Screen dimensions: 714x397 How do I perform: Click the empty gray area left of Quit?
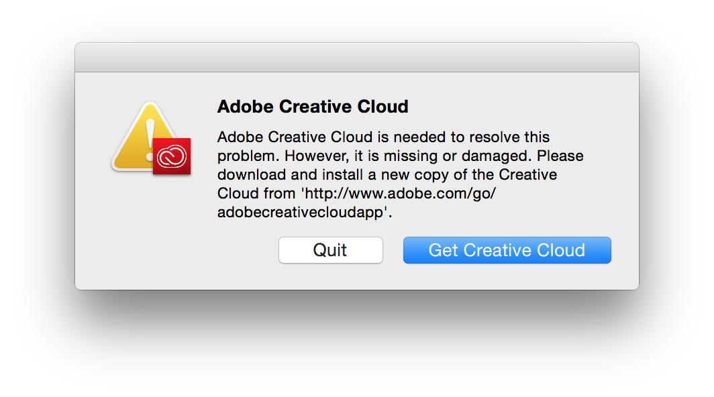pos(174,250)
